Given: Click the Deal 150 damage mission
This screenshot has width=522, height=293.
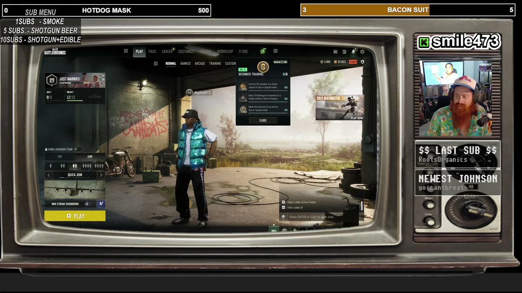Looking at the screenshot, I should click(x=263, y=98).
